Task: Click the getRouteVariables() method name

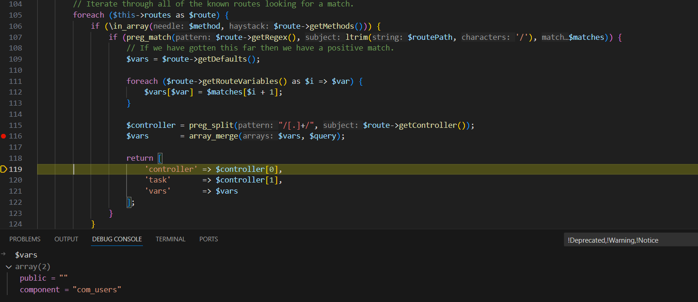Action: point(240,81)
